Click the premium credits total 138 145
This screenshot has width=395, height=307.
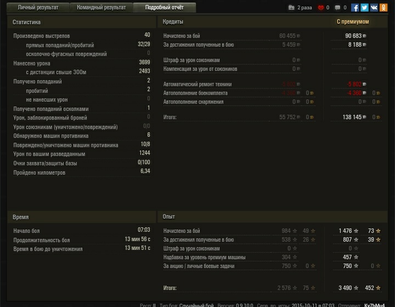(352, 117)
